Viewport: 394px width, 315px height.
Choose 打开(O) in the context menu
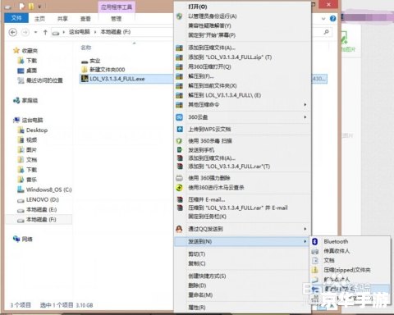tap(198, 7)
